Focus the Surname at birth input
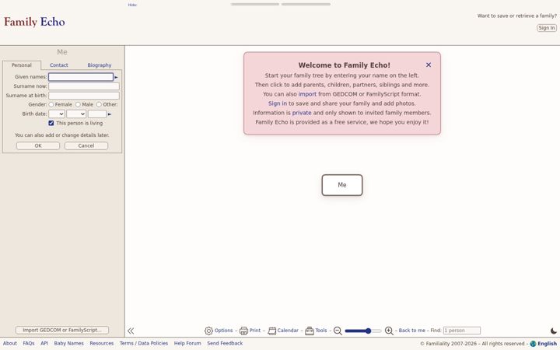The width and height of the screenshot is (560, 350). point(84,96)
